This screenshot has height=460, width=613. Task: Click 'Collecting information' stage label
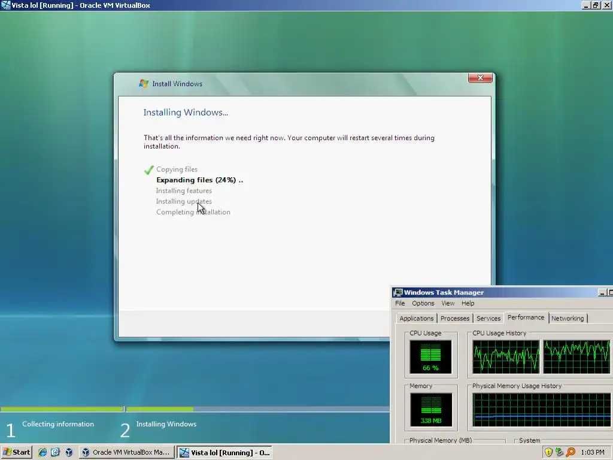tap(58, 424)
